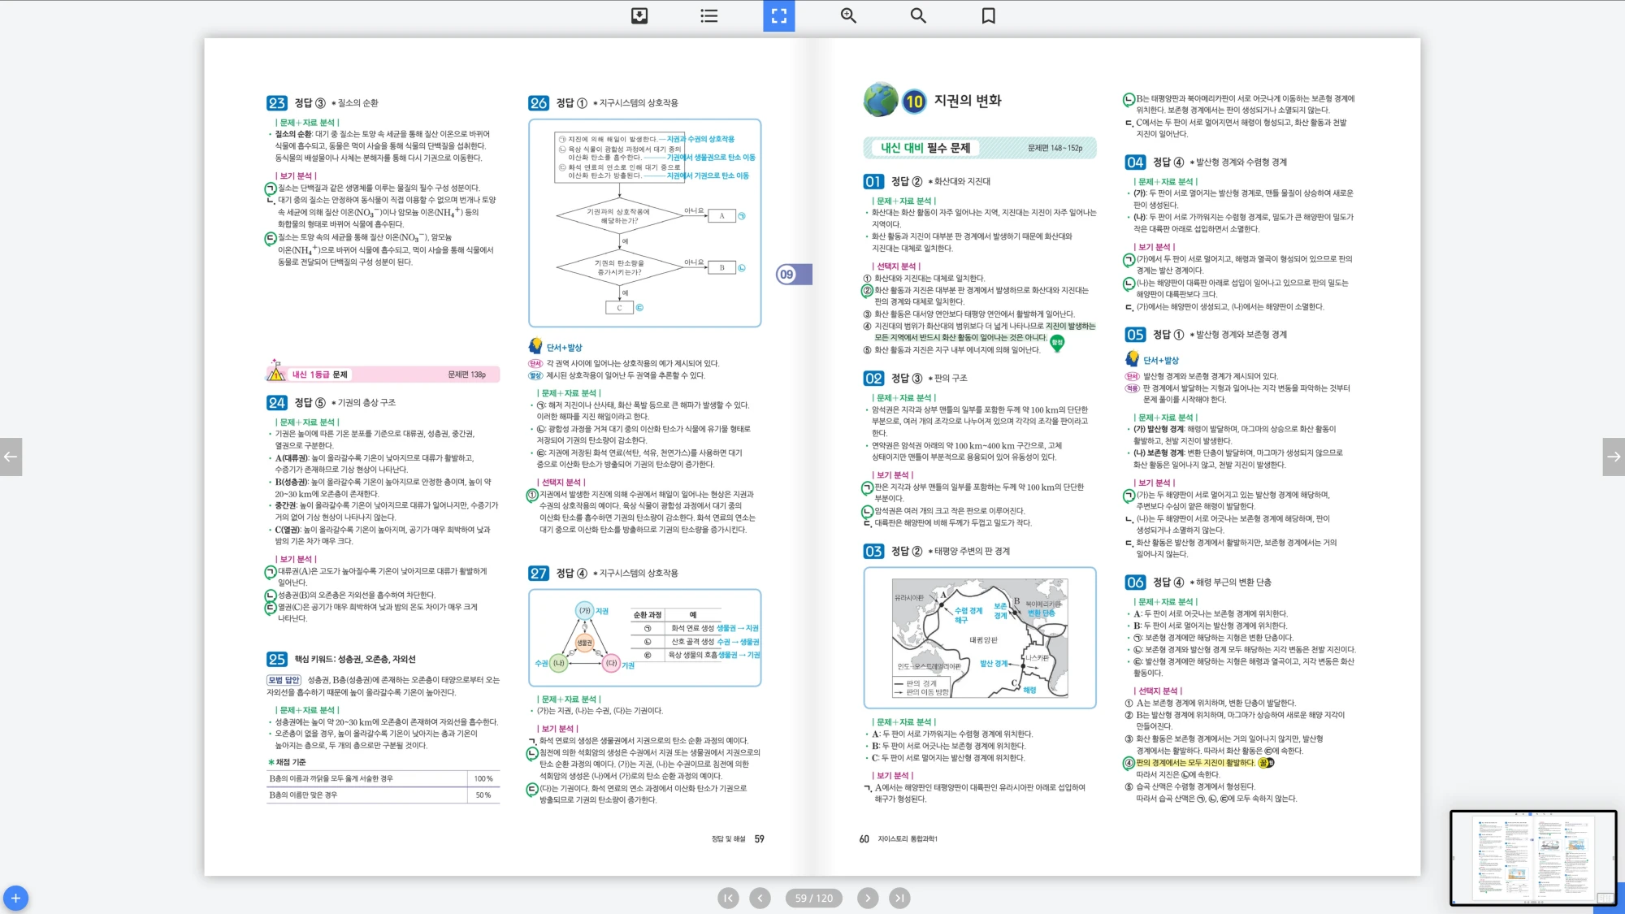Click the small icon in thumbnail corner
The height and width of the screenshot is (914, 1625).
(1605, 898)
